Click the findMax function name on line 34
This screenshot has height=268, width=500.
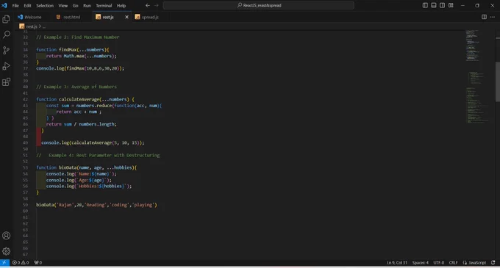tap(68, 50)
